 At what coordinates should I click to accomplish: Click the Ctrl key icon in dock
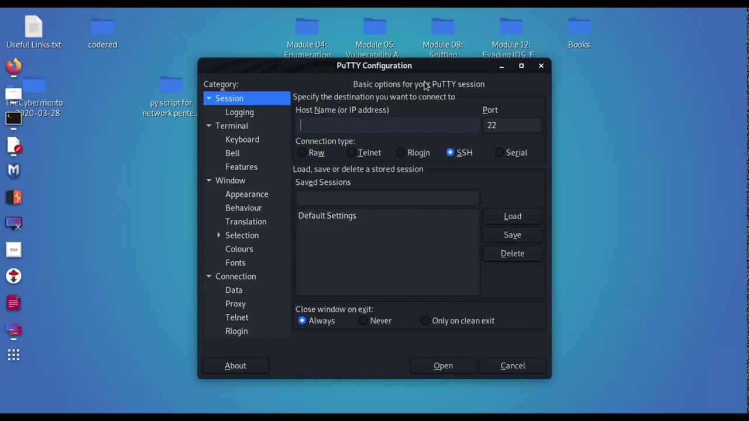[x=13, y=250]
